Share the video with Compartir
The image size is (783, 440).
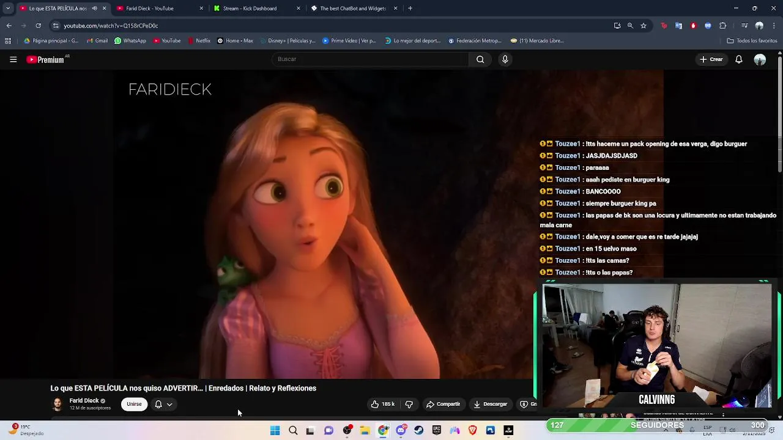443,404
